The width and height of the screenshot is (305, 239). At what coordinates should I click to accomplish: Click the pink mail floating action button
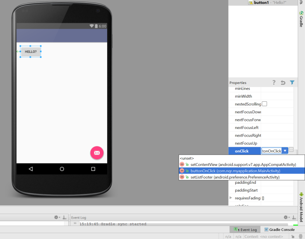click(97, 153)
